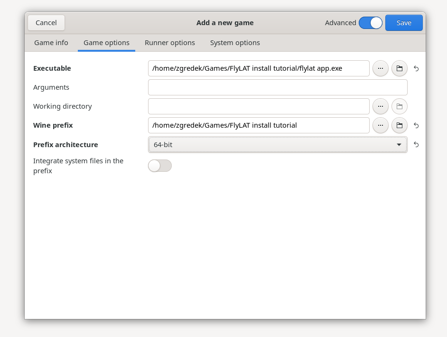This screenshot has width=447, height=337.
Task: Click the Executable path text field
Action: coord(259,68)
